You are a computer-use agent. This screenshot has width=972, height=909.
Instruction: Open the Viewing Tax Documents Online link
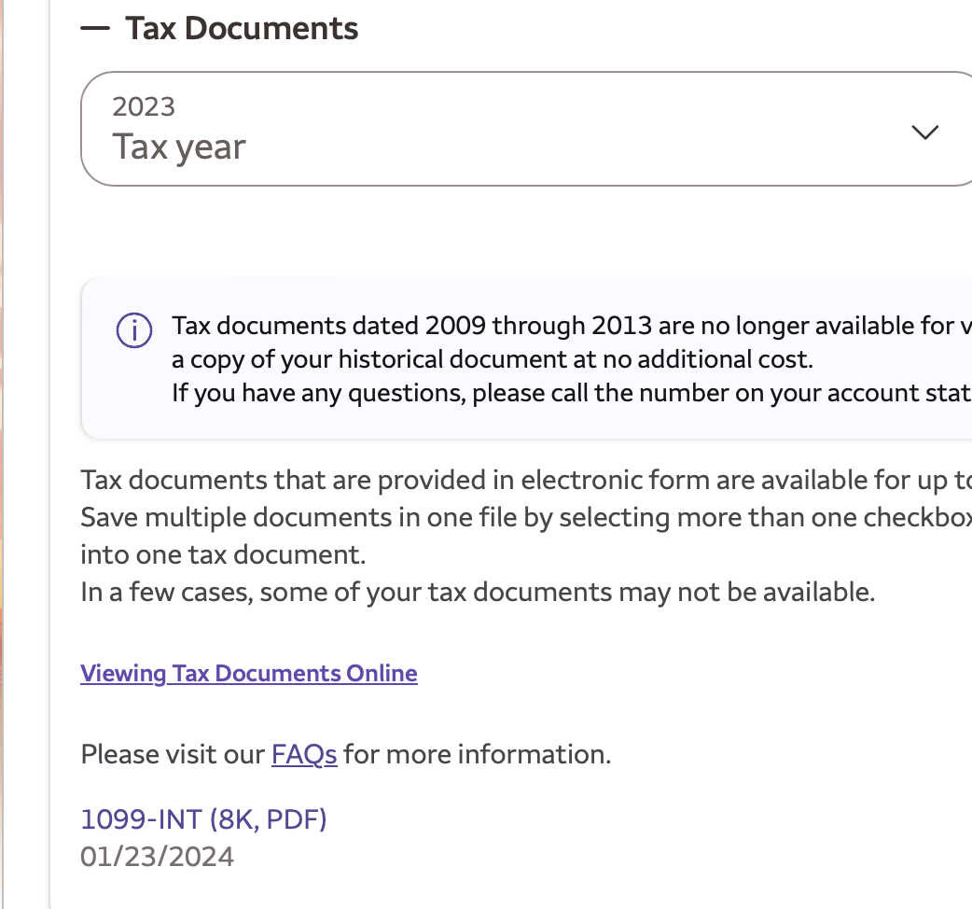coord(249,673)
